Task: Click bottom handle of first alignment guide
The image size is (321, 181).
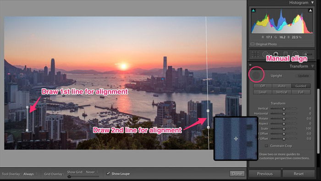Action: [27, 130]
